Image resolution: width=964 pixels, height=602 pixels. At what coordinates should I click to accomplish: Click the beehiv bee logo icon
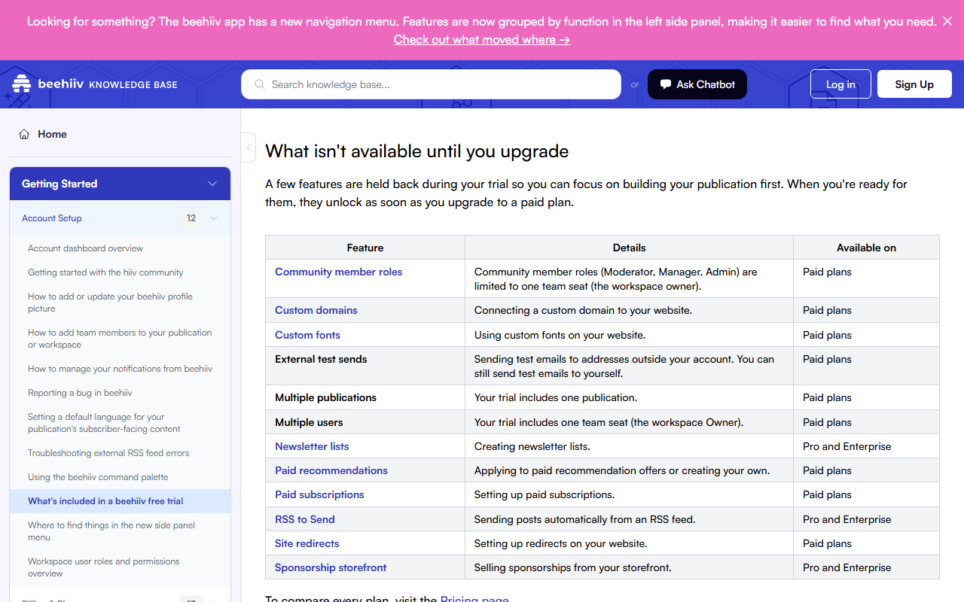[22, 84]
